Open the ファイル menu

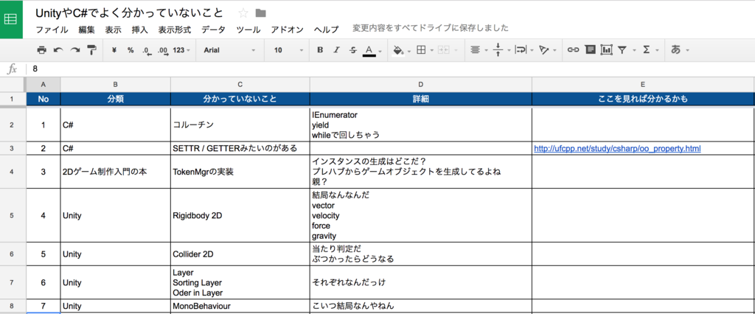[x=52, y=29]
